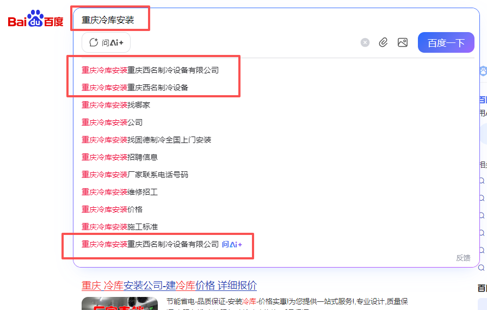The width and height of the screenshot is (487, 310).
Task: Pick suggestion 找固德制冷全国上门安装
Action: coord(146,140)
